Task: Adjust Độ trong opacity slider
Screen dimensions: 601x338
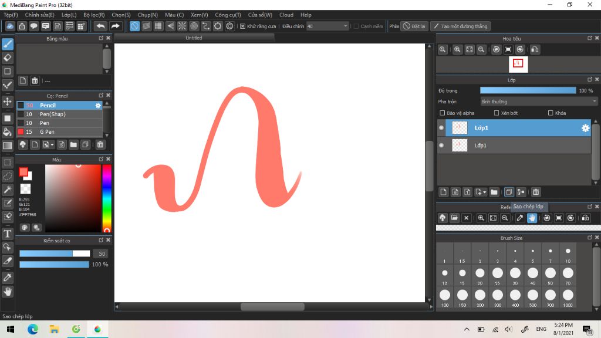Action: pos(528,90)
